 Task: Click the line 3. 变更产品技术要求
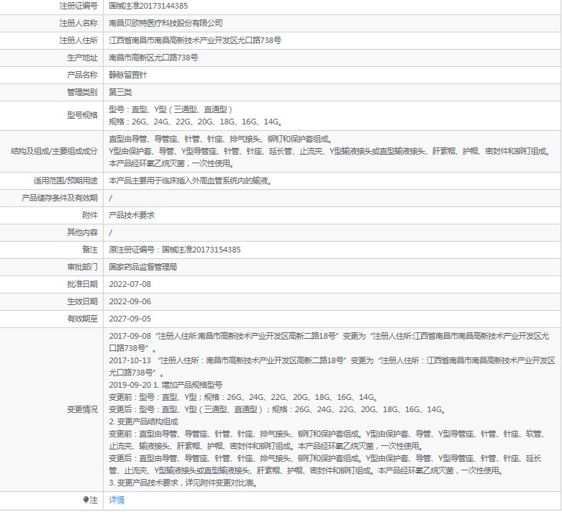tap(184, 483)
